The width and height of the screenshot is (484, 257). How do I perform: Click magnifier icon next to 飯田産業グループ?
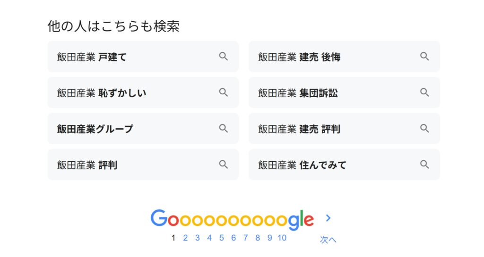[x=224, y=128]
